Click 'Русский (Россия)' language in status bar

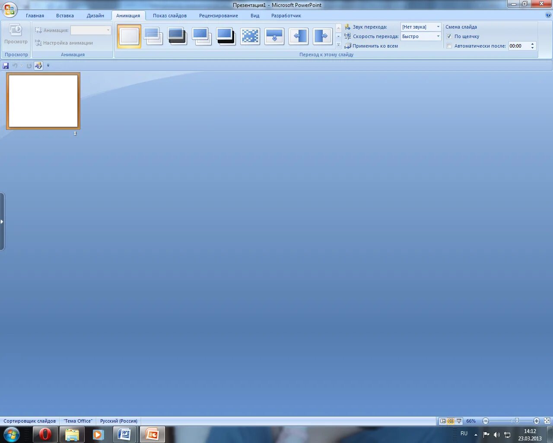tap(119, 421)
